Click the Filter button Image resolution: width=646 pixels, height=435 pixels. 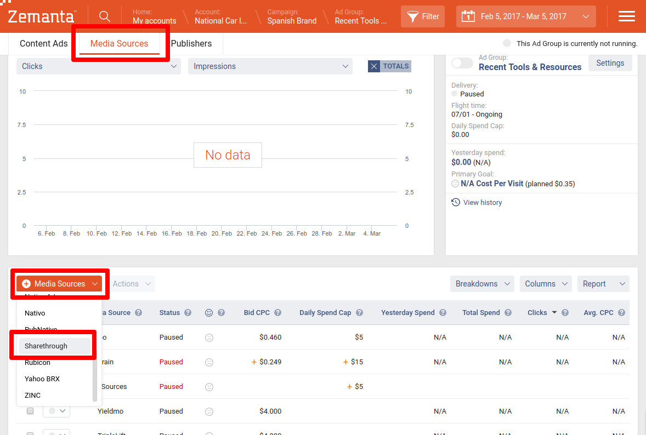coord(423,16)
